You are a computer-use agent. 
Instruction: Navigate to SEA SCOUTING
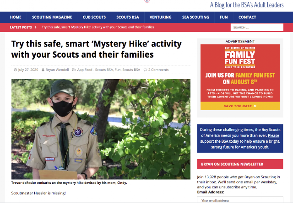point(195,17)
